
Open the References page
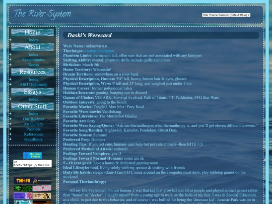tap(33, 134)
